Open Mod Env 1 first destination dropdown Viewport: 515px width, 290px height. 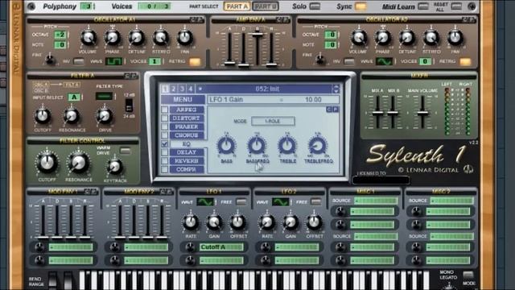(x=71, y=247)
